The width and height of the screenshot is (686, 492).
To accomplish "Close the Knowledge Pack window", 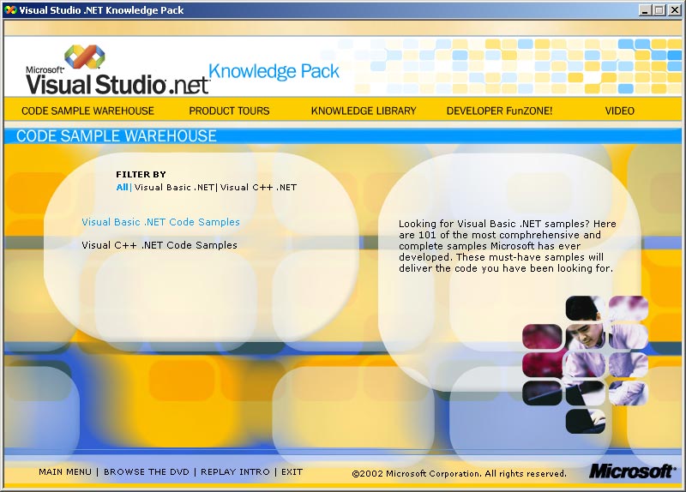I will 675,10.
